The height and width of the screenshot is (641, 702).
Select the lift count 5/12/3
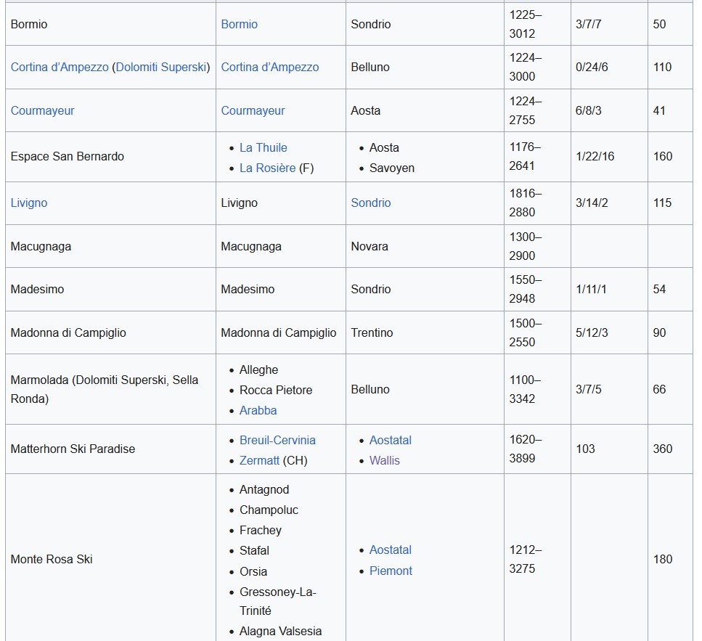592,332
